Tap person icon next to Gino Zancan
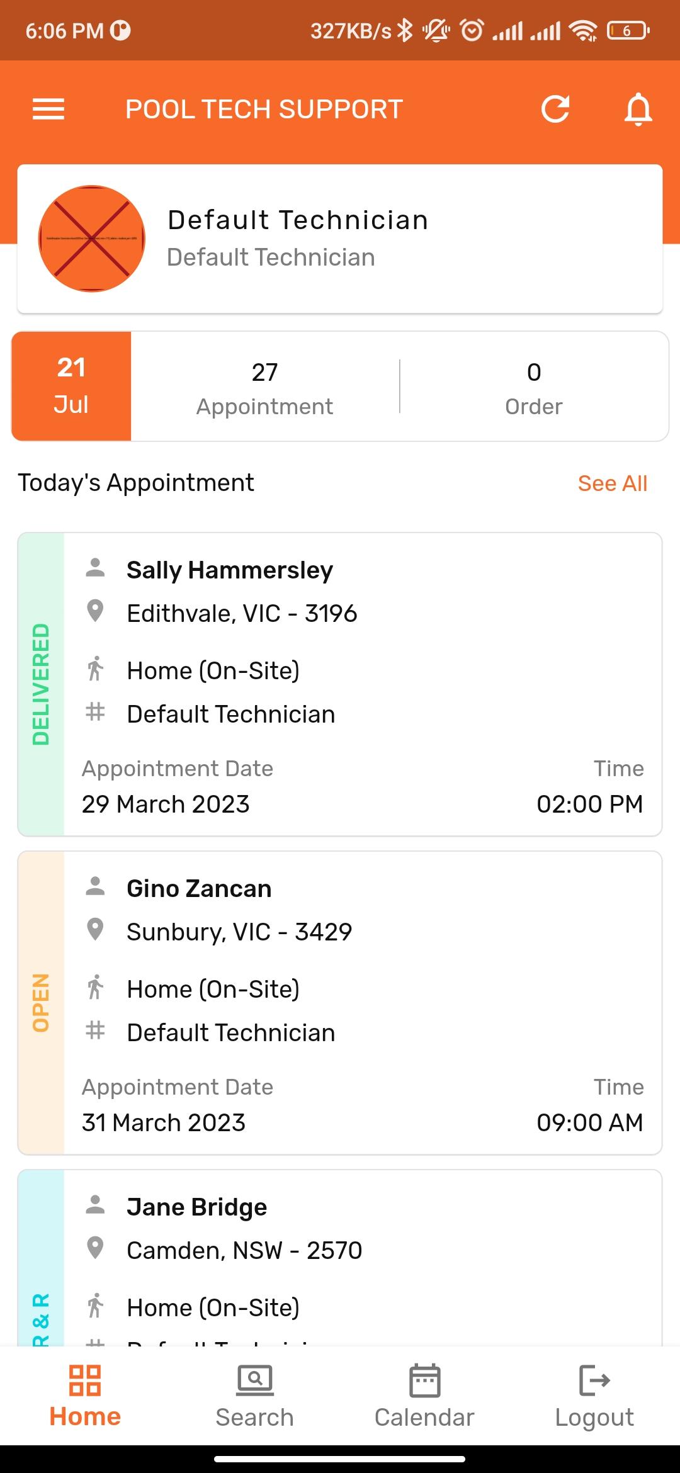The height and width of the screenshot is (1473, 680). tap(95, 886)
